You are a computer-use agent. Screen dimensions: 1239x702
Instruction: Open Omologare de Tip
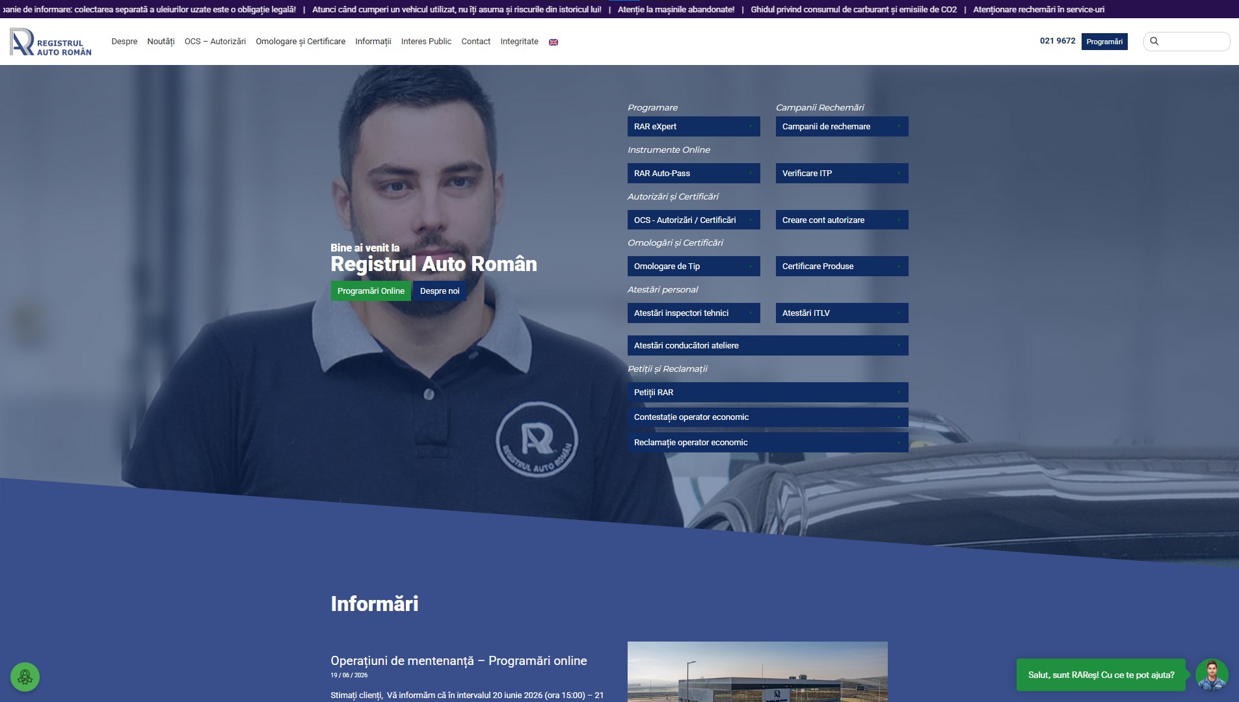(693, 266)
